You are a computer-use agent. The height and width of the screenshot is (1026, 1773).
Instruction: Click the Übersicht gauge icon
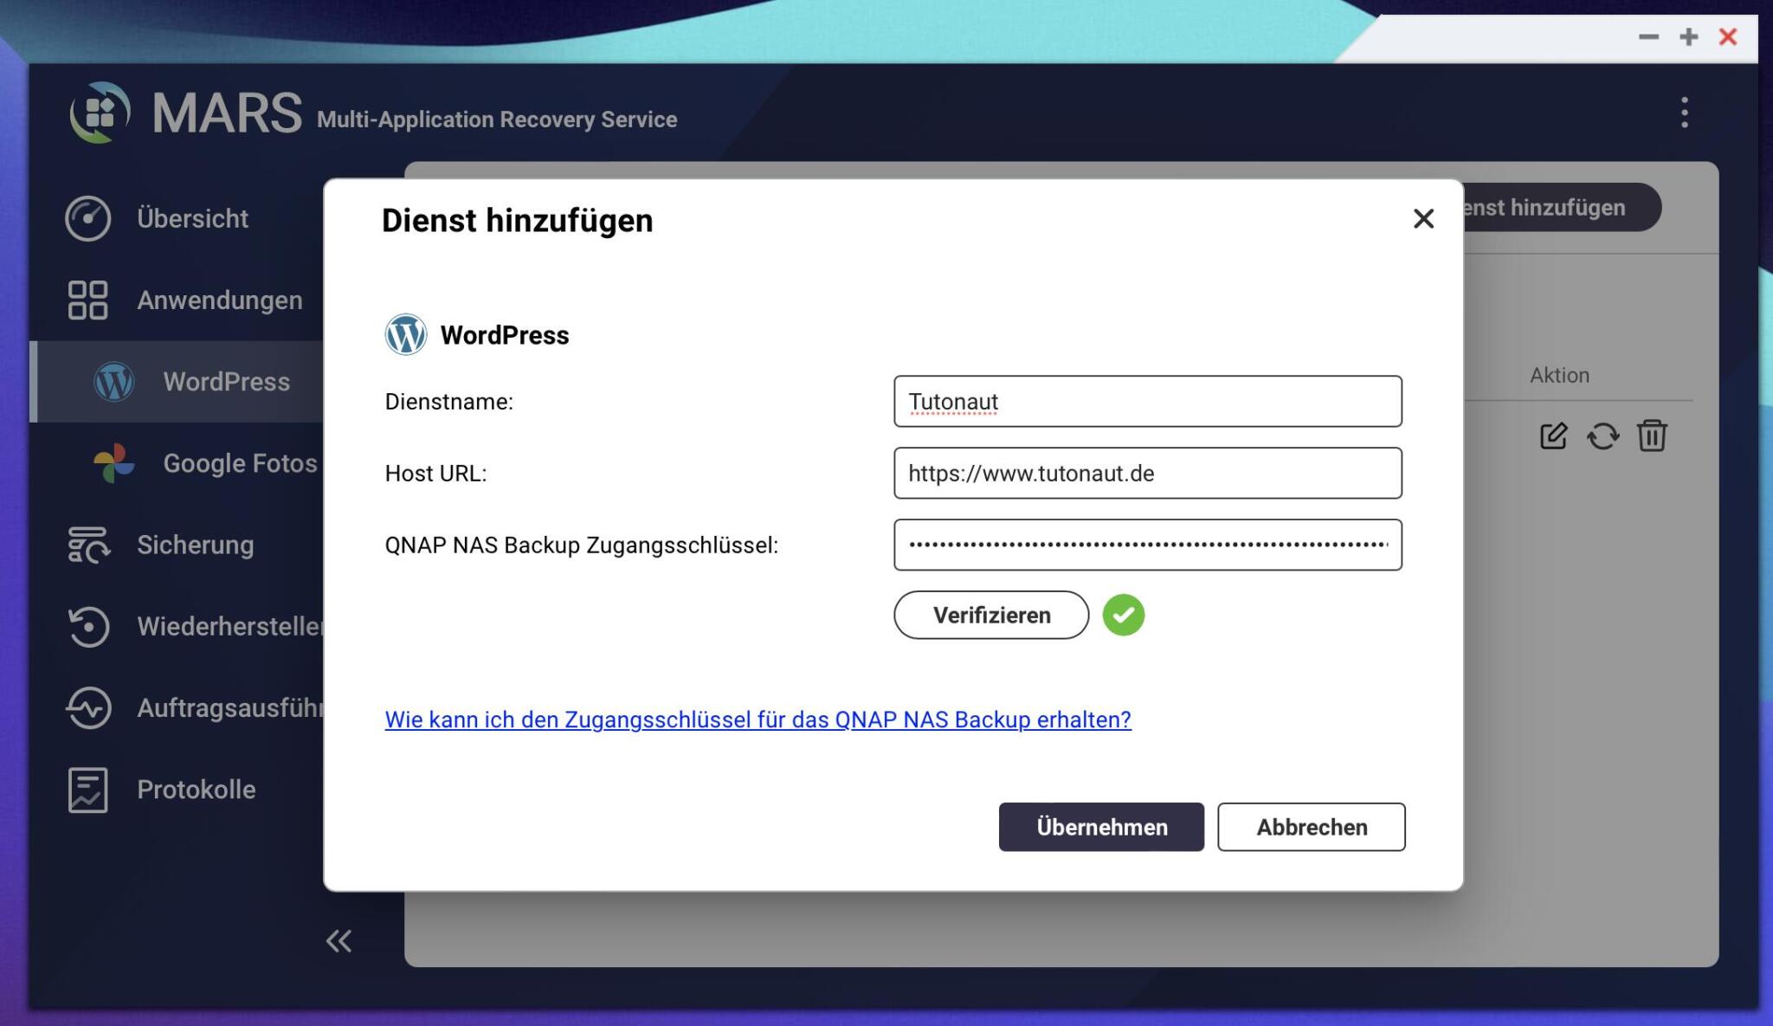87,218
